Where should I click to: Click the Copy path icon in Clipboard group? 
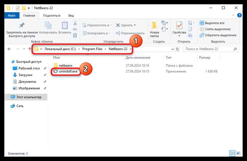(x=75, y=29)
